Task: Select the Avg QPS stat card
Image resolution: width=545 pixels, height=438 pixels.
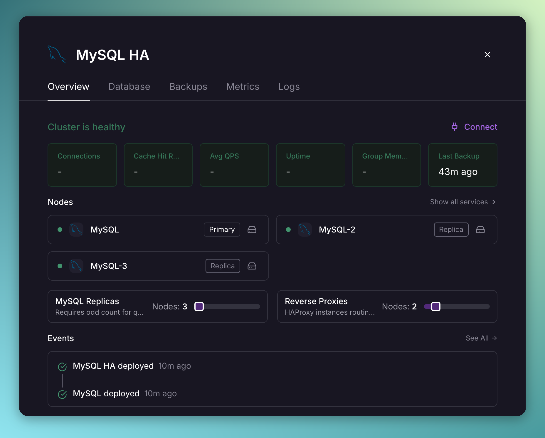Action: 234,165
